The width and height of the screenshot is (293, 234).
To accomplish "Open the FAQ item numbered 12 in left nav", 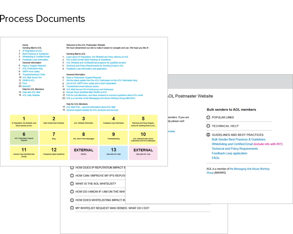I will pos(25,83).
